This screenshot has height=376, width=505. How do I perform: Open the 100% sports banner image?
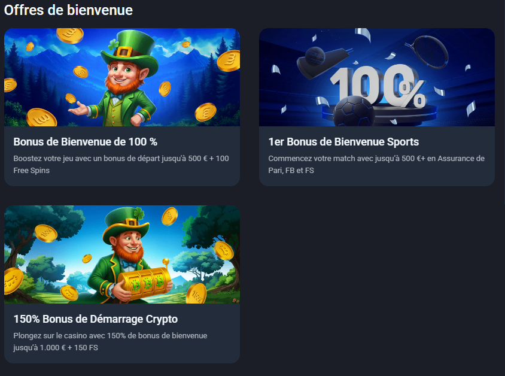click(377, 77)
